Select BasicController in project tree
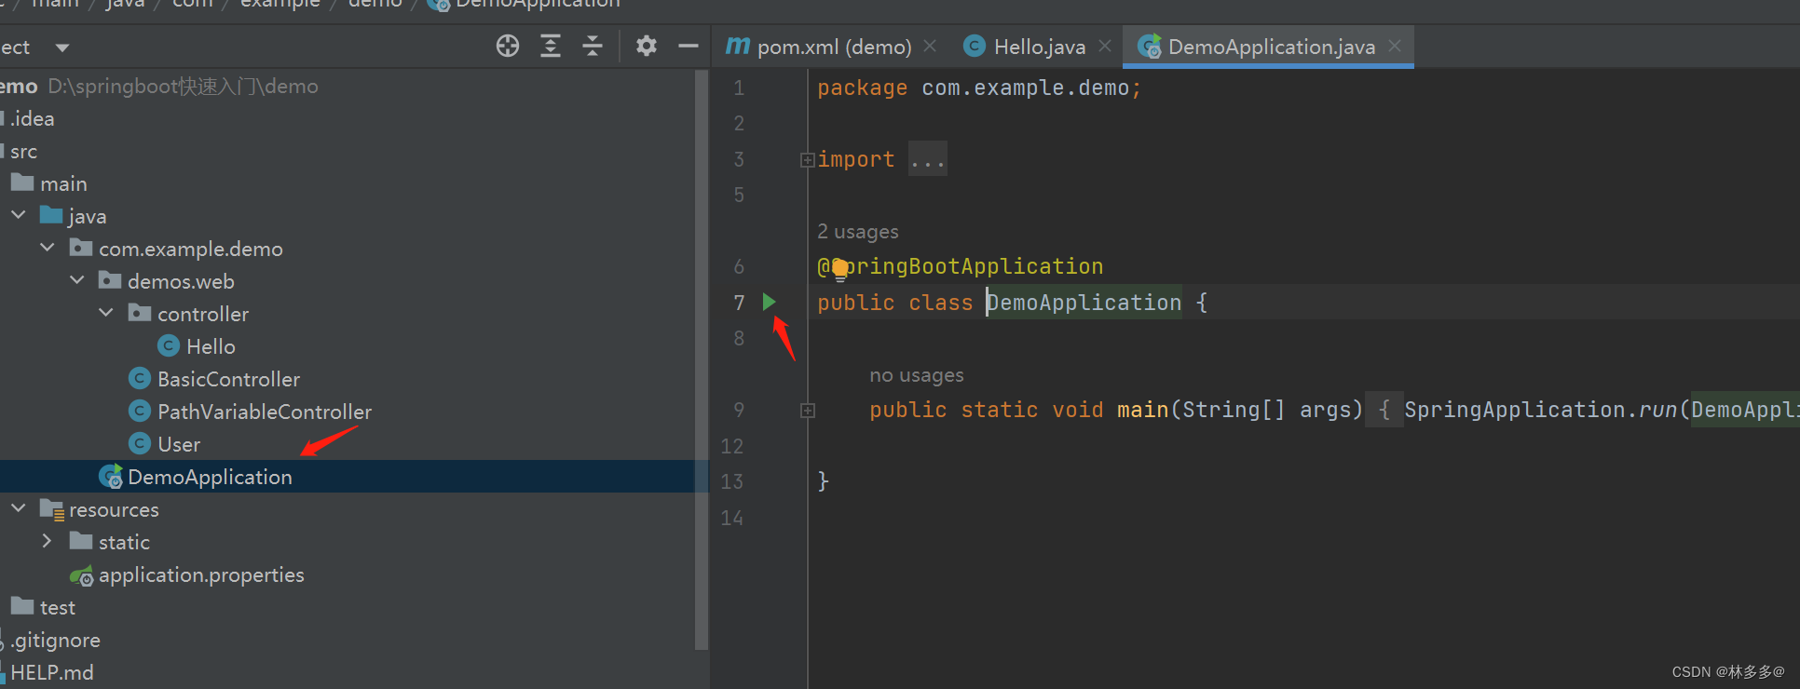1800x689 pixels. coord(228,379)
